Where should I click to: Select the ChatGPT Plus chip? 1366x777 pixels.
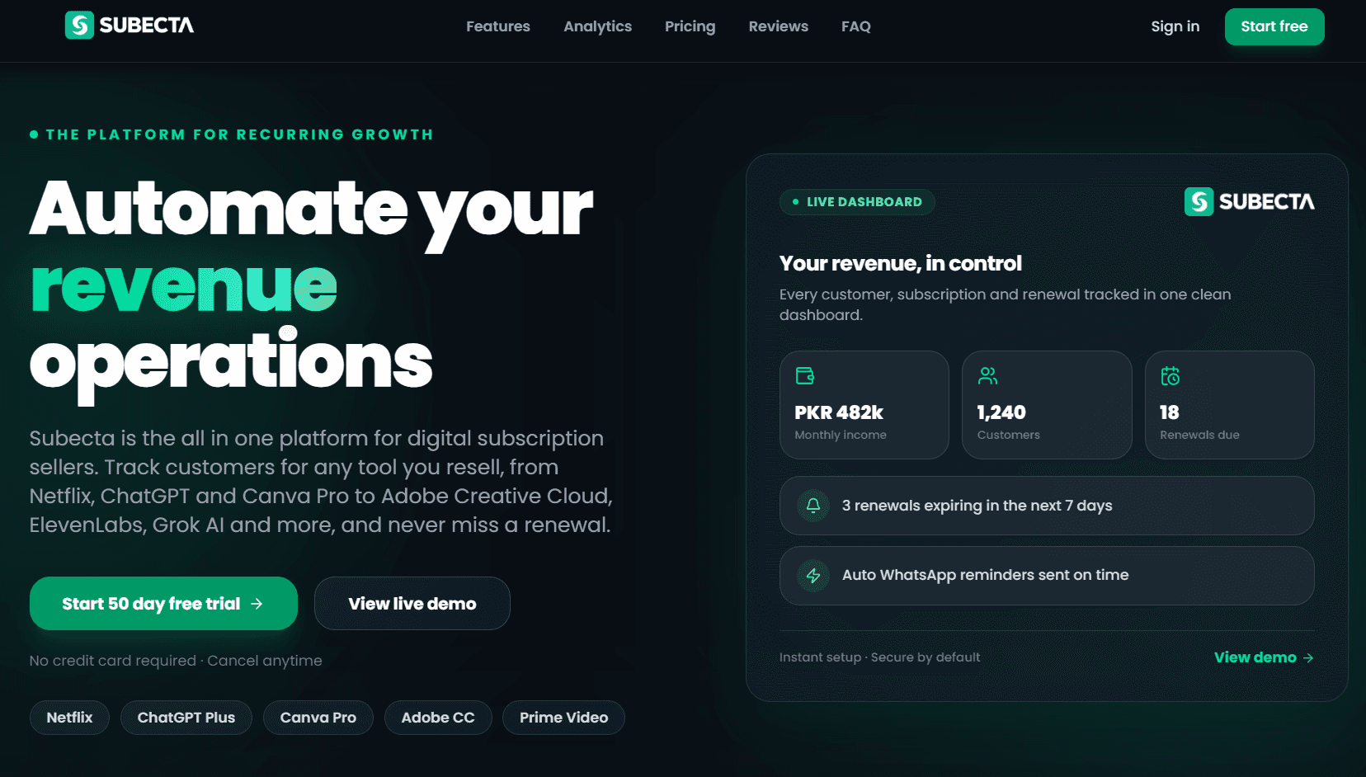click(x=186, y=718)
